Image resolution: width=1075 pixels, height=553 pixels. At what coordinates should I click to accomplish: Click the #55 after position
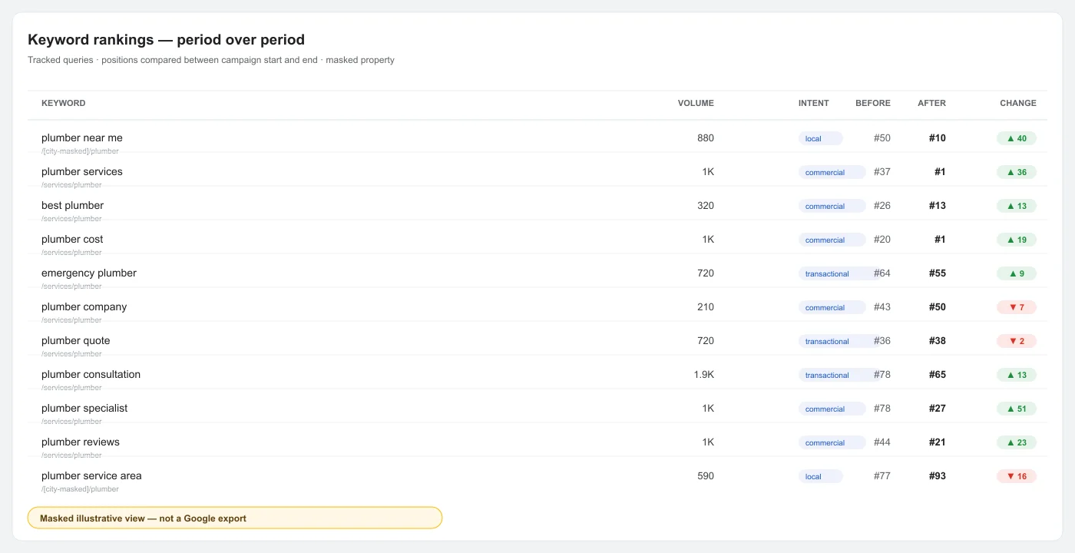pyautogui.click(x=938, y=273)
